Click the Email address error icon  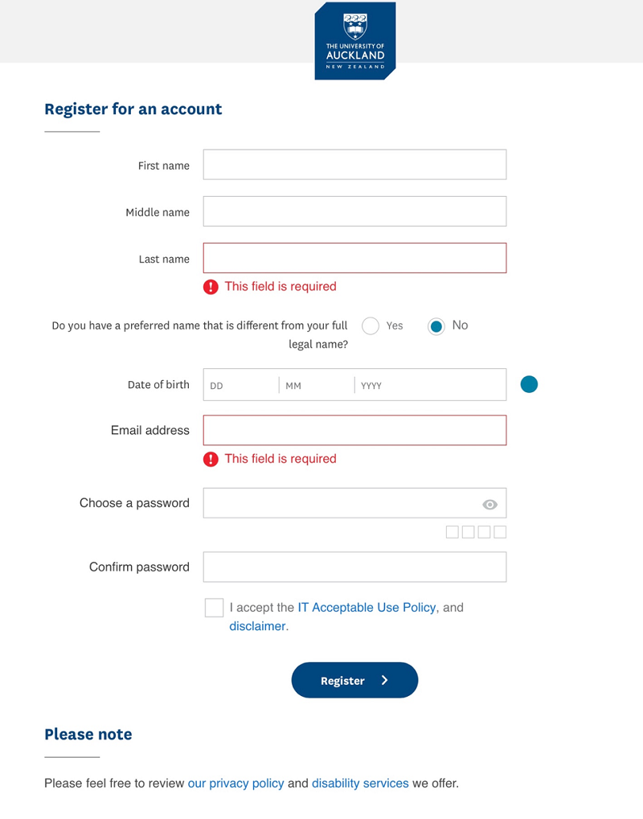click(x=211, y=459)
